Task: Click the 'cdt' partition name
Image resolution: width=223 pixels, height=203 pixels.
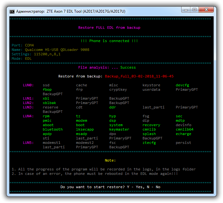Action: tap(79, 107)
